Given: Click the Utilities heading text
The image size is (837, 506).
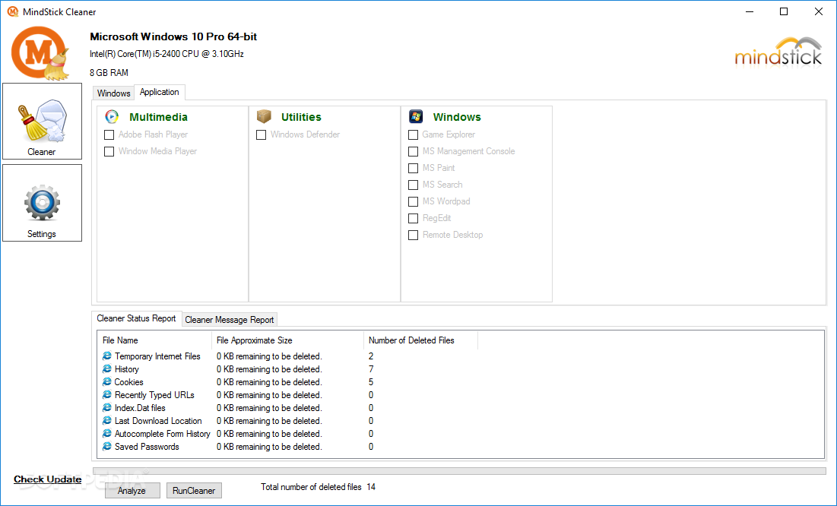Looking at the screenshot, I should click(x=301, y=117).
